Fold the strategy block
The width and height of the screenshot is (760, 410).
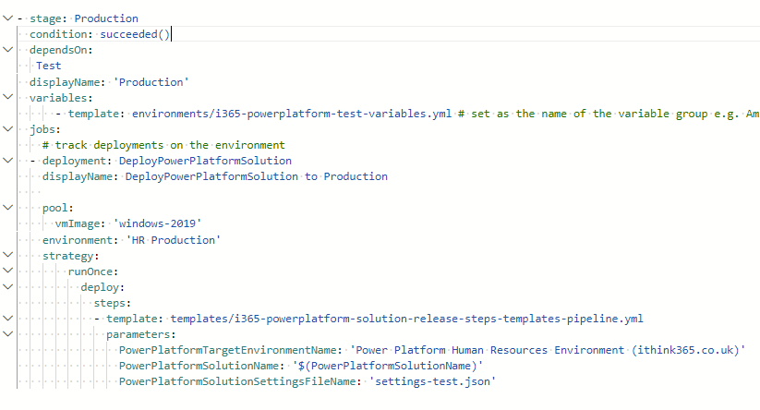[7, 256]
